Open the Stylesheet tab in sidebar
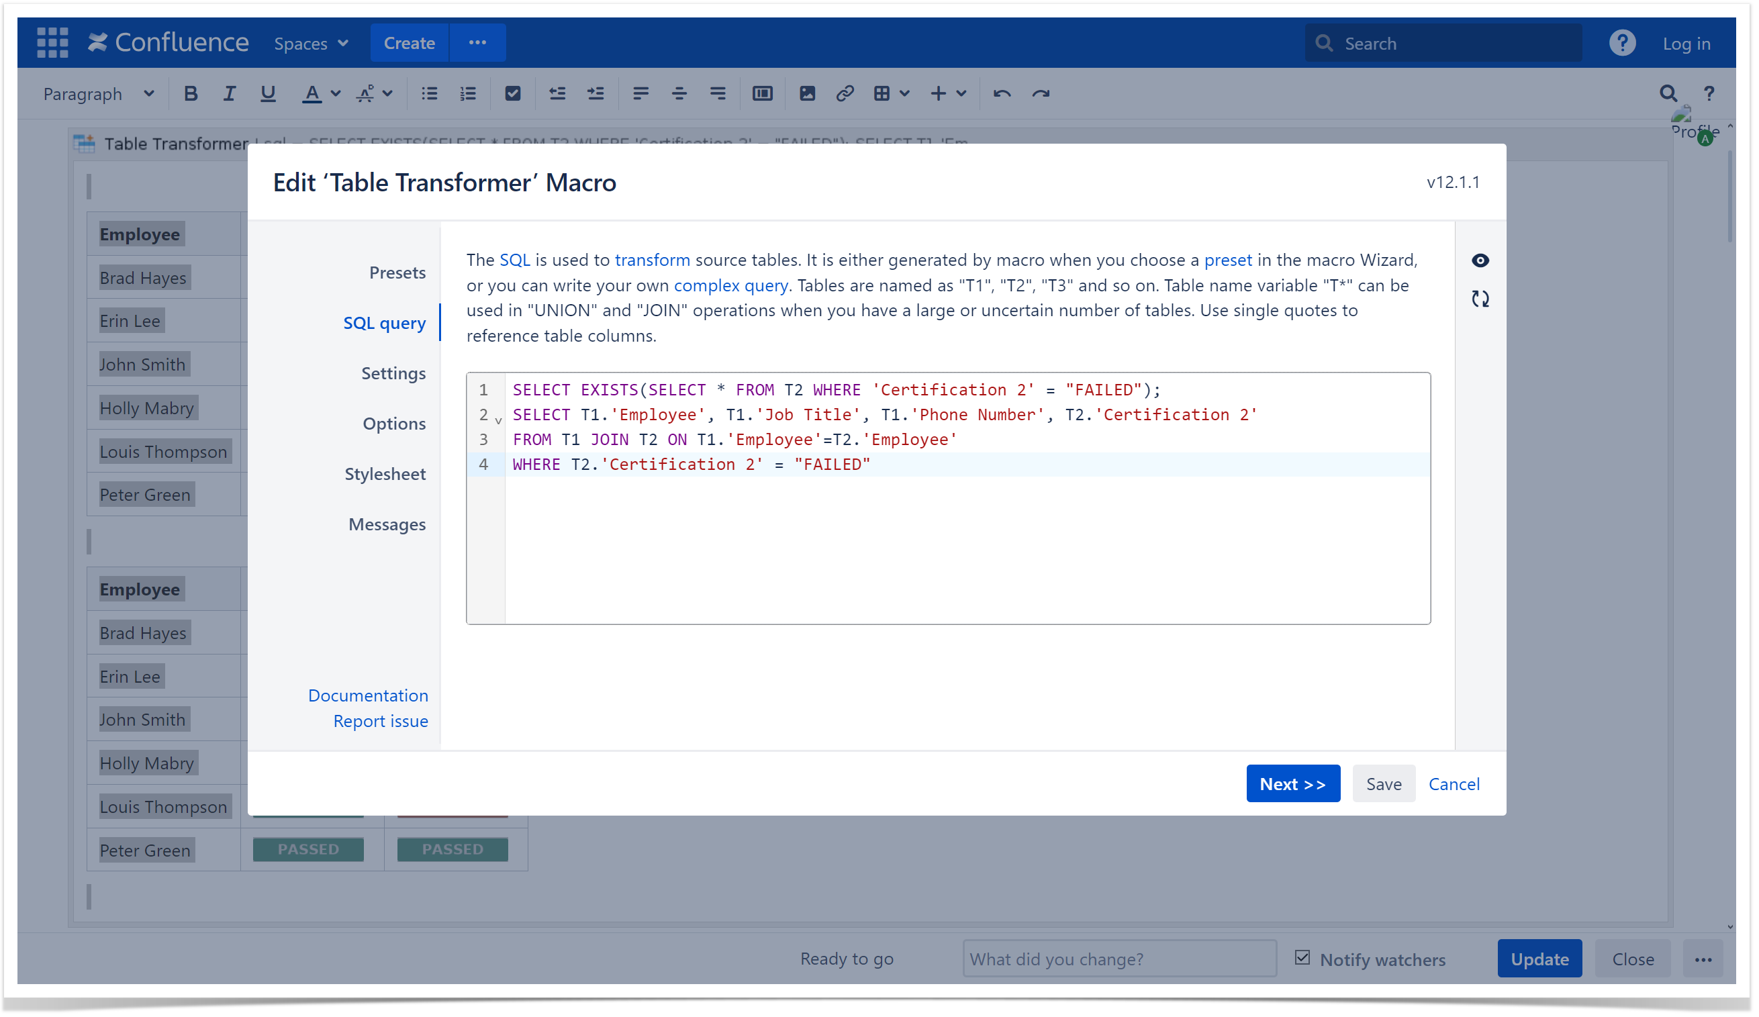The image size is (1759, 1017). [385, 474]
